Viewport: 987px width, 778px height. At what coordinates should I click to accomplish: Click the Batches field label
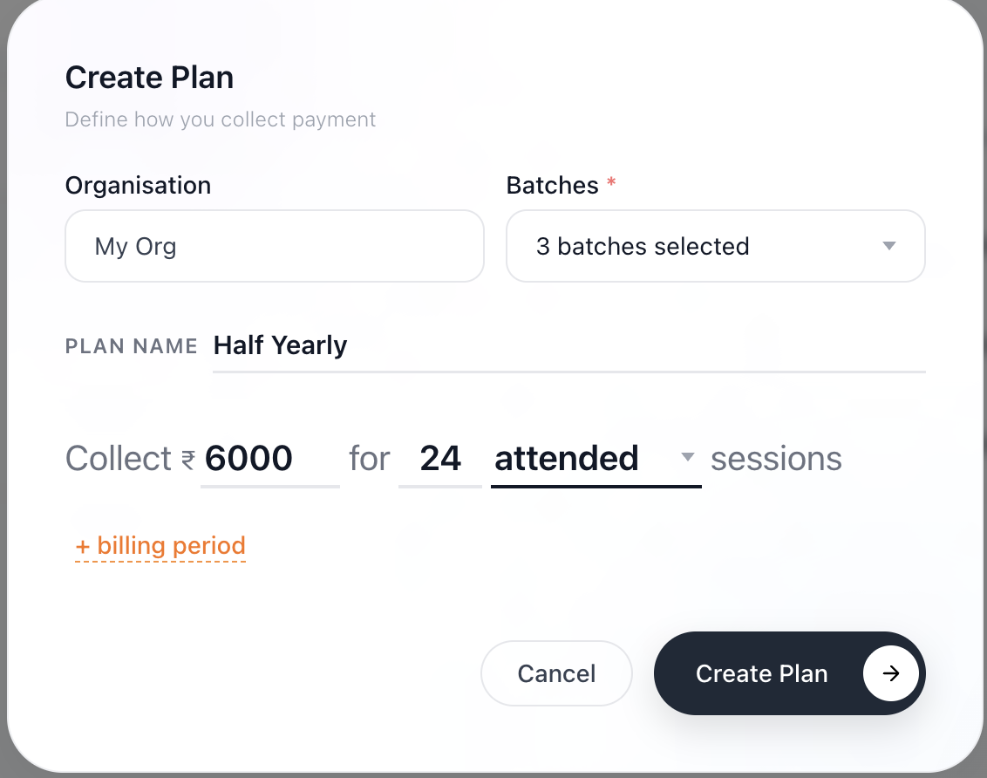(x=553, y=186)
